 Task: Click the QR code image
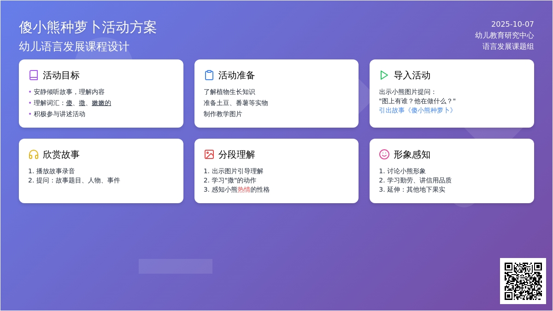tap(523, 281)
